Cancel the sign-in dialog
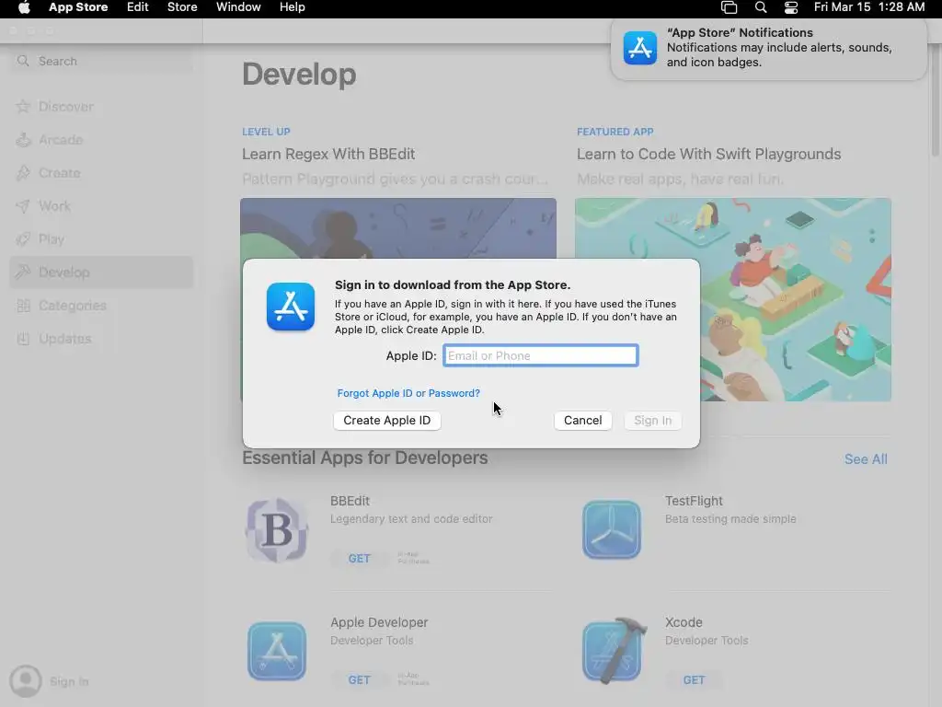The image size is (942, 707). pyautogui.click(x=582, y=420)
